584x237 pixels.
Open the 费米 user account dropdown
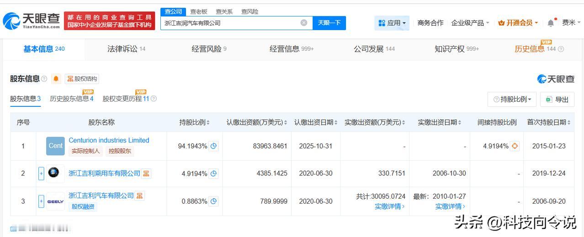click(x=571, y=23)
